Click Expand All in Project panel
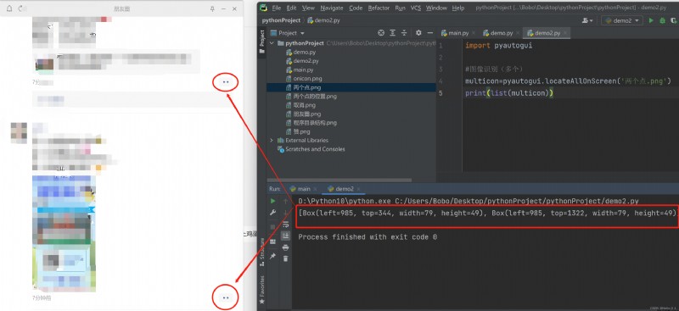The image size is (679, 311). [x=392, y=33]
